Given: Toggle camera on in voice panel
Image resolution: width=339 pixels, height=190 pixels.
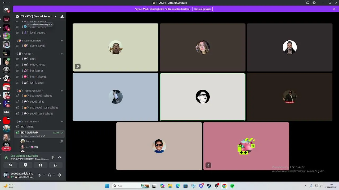Looking at the screenshot, I should [x=10, y=165].
